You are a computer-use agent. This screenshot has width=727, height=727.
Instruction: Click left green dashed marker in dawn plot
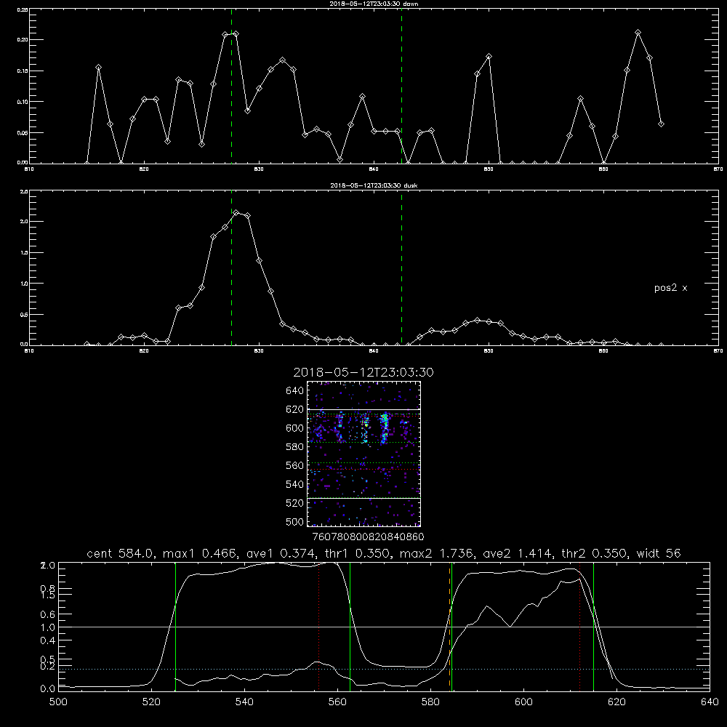point(232,87)
